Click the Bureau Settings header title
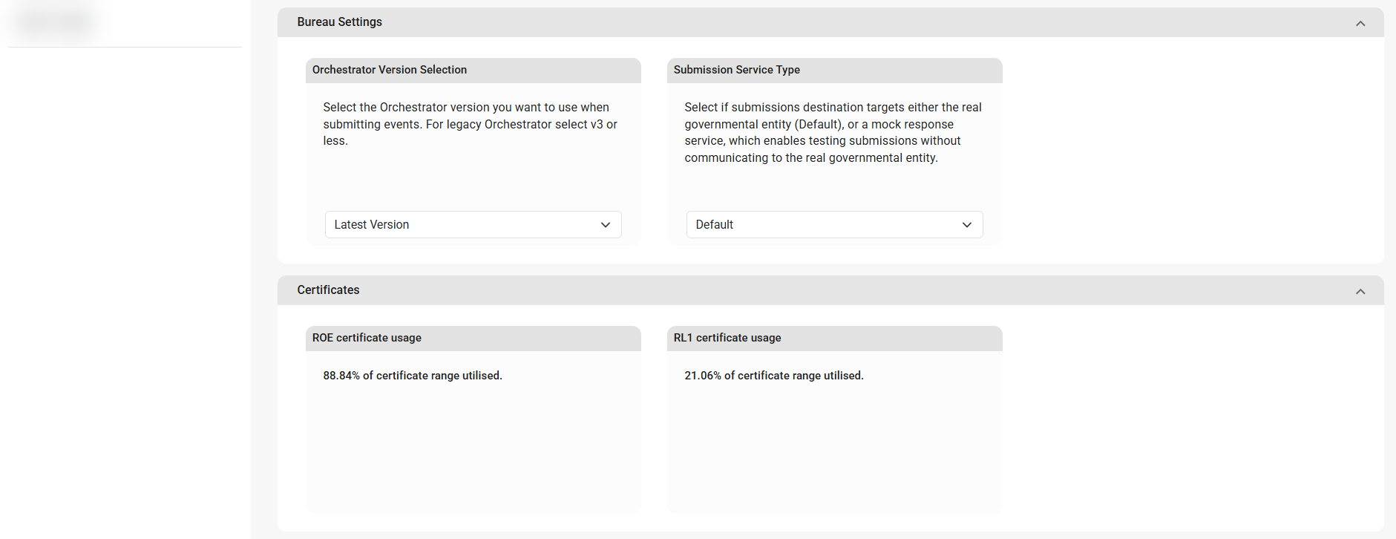Image resolution: width=1396 pixels, height=539 pixels. [x=339, y=22]
